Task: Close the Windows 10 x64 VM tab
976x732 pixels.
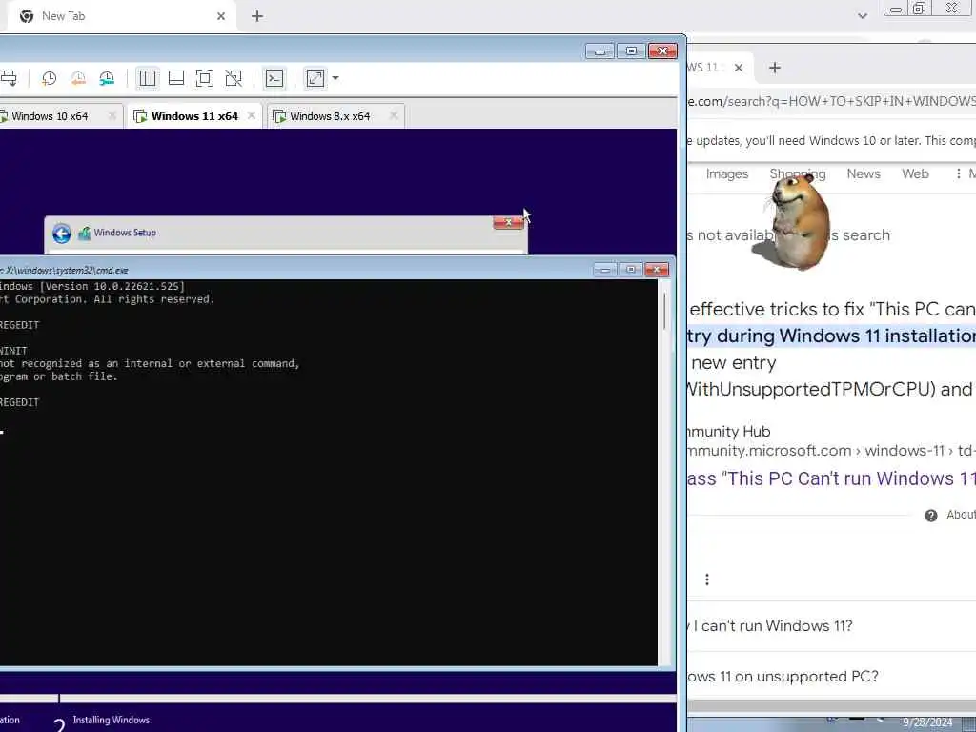Action: 112,115
